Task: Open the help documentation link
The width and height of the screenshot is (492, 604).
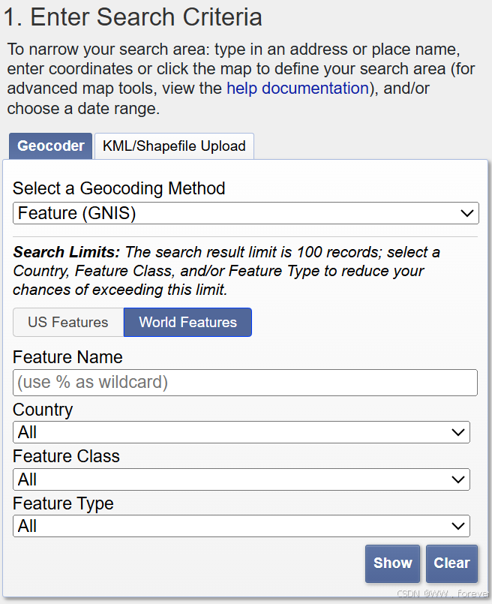Action: (x=297, y=89)
